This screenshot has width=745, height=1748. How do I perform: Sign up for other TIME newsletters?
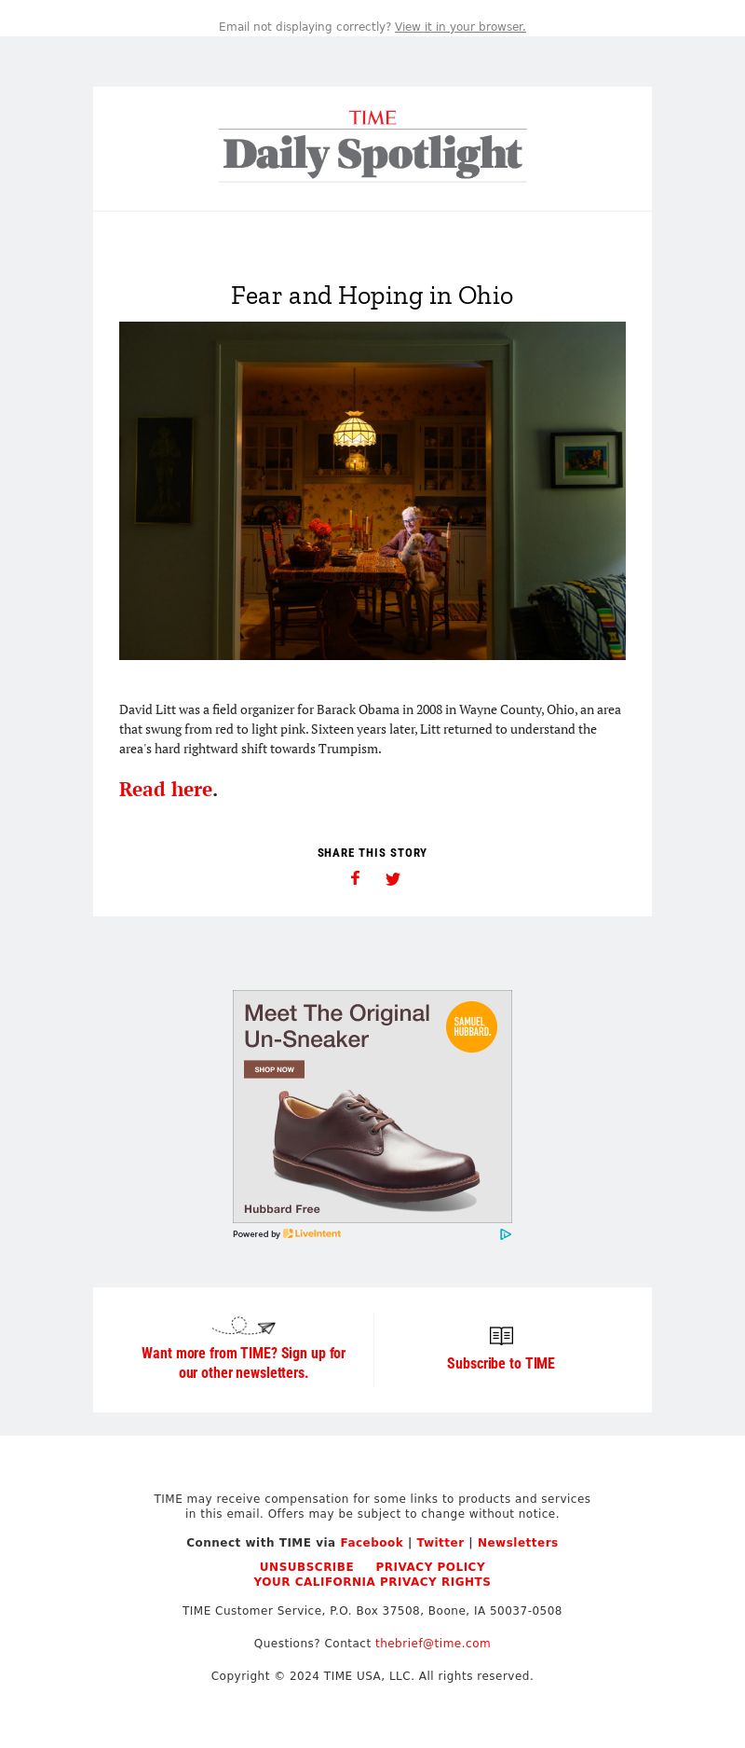(x=244, y=1363)
